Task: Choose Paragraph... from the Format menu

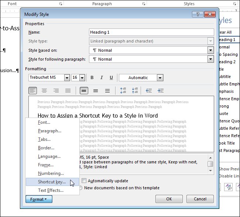Action: pyautogui.click(x=52, y=131)
